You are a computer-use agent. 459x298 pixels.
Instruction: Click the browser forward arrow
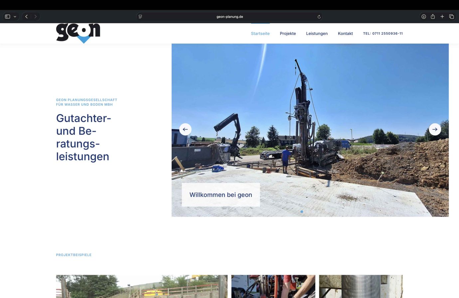pyautogui.click(x=36, y=17)
